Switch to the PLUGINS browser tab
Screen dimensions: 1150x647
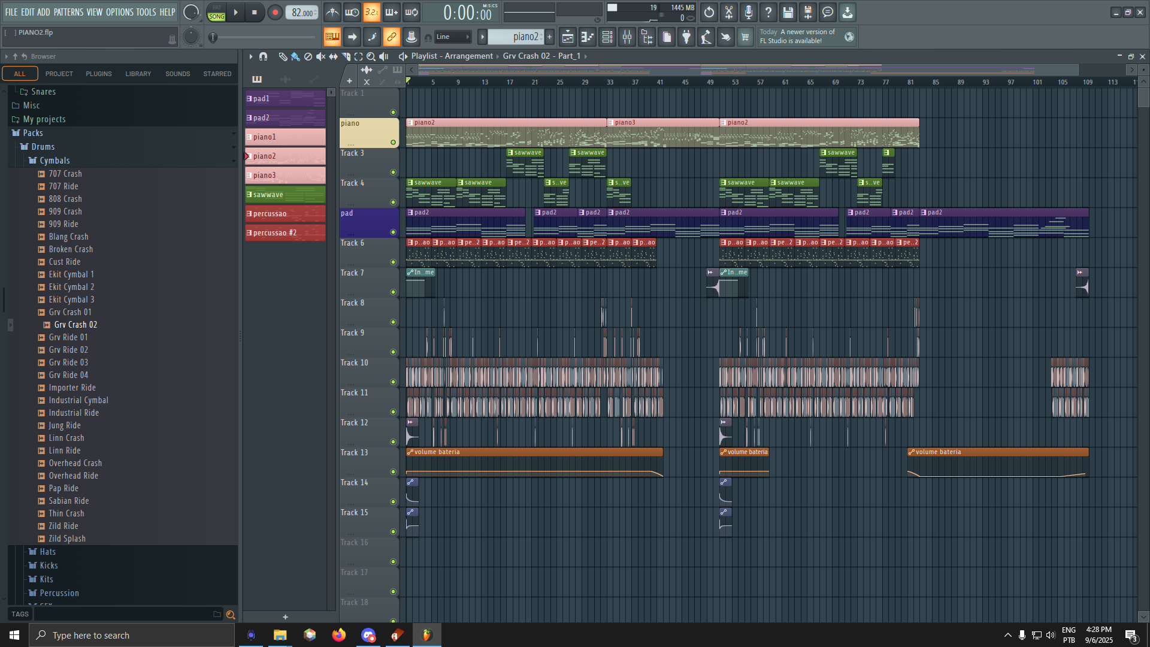98,74
